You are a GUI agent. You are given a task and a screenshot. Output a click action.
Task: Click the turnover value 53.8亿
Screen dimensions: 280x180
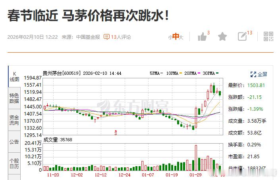point(254,133)
